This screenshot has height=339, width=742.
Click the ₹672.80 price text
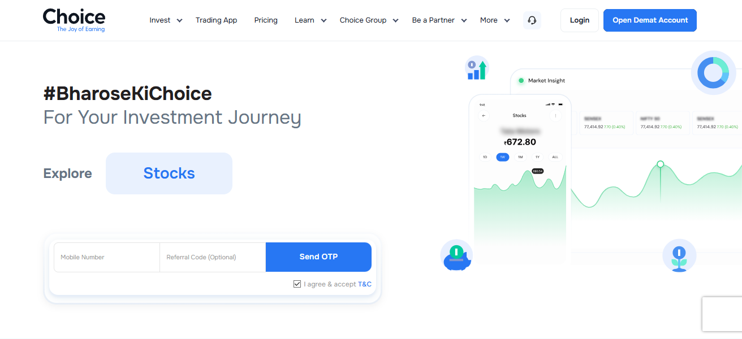[x=520, y=142]
